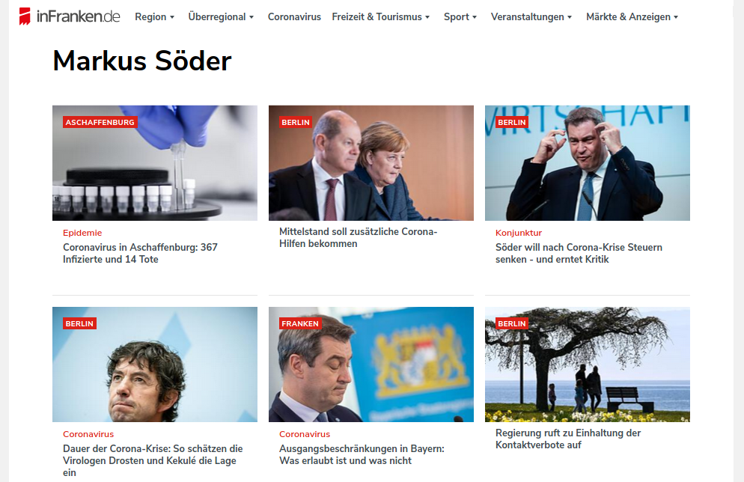The height and width of the screenshot is (482, 744).
Task: Open the Söder Wirtschaft speech thumbnail
Action: [x=588, y=162]
